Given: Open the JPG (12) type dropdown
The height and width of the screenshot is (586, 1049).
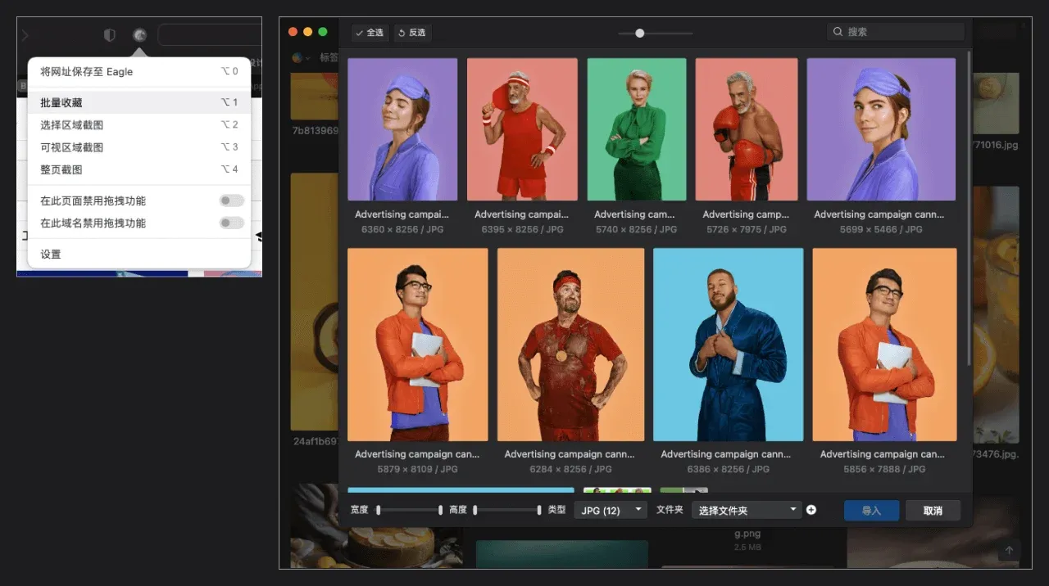Looking at the screenshot, I should click(x=610, y=510).
